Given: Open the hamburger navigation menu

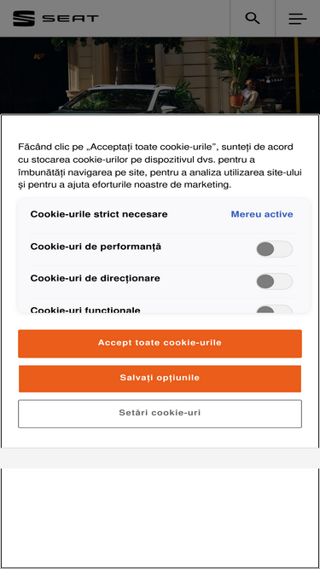Looking at the screenshot, I should click(x=298, y=19).
